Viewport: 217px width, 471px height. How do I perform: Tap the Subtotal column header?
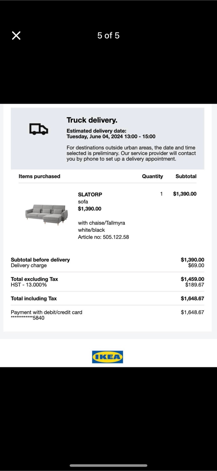coord(186,176)
